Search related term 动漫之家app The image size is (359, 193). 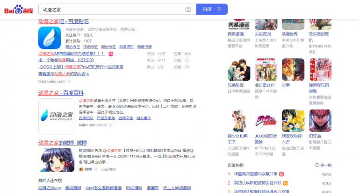(x=50, y=188)
